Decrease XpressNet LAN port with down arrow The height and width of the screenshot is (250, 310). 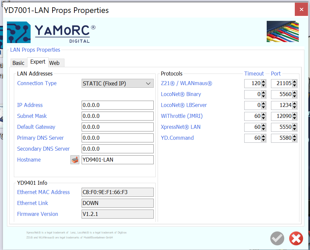pos(294,129)
